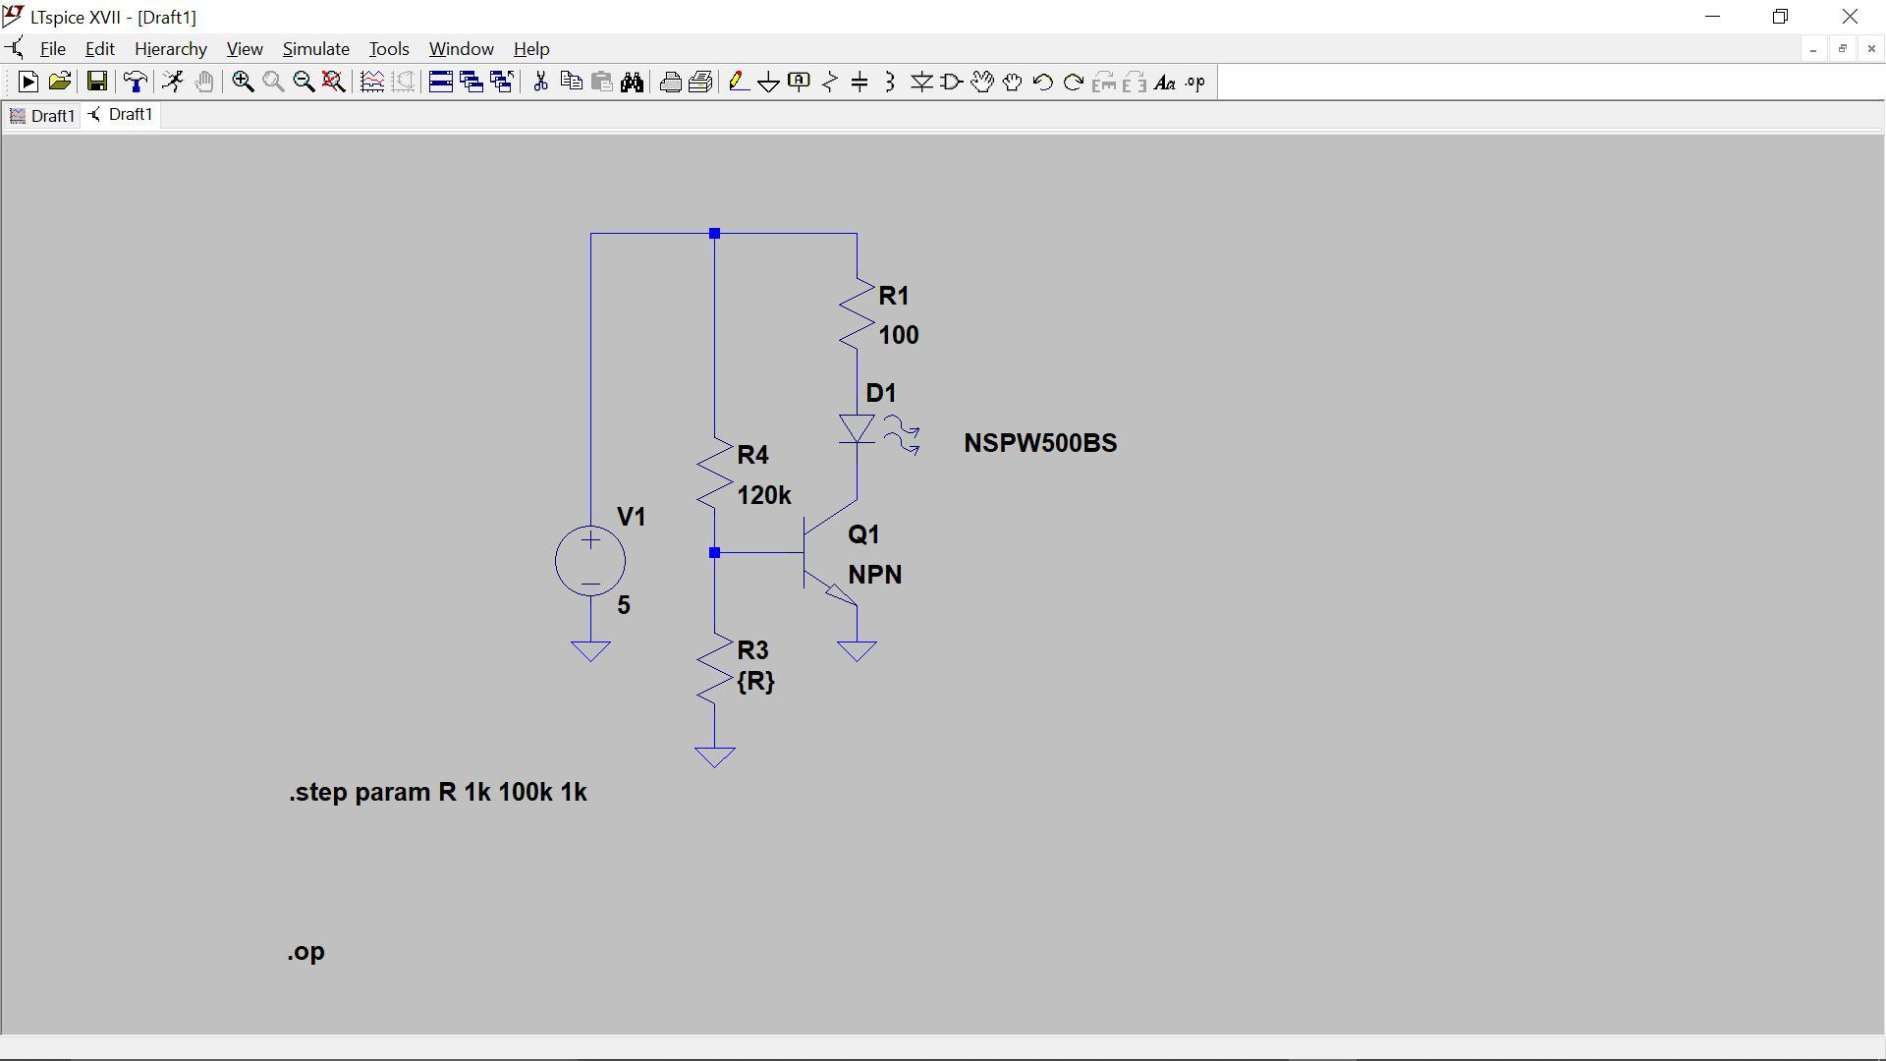Viewport: 1886px width, 1061px height.
Task: Click the Draw Wire pencil tool
Action: coord(739,83)
